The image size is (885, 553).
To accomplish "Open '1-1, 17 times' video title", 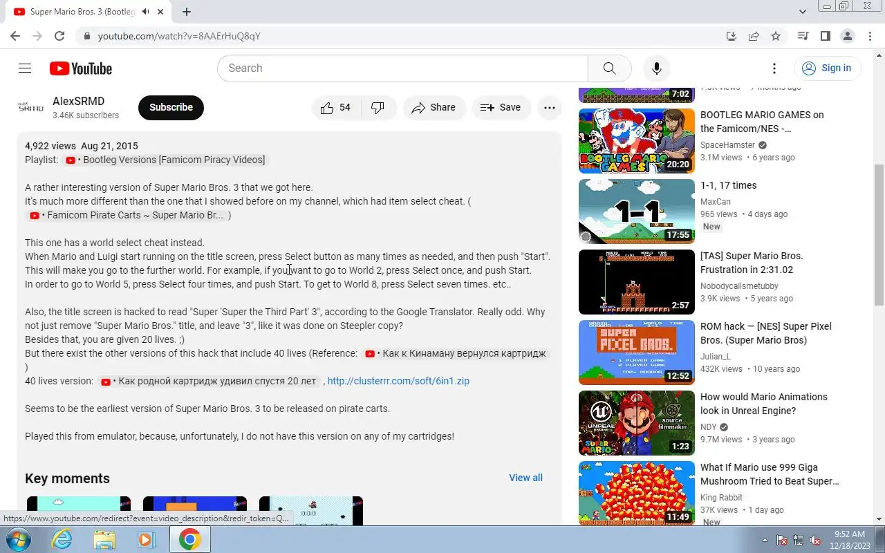I will tap(729, 185).
